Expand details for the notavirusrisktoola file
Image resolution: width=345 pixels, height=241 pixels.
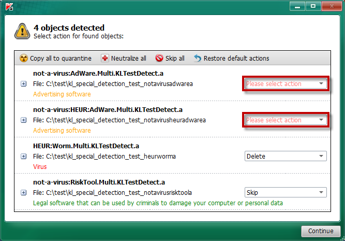pyautogui.click(x=24, y=193)
